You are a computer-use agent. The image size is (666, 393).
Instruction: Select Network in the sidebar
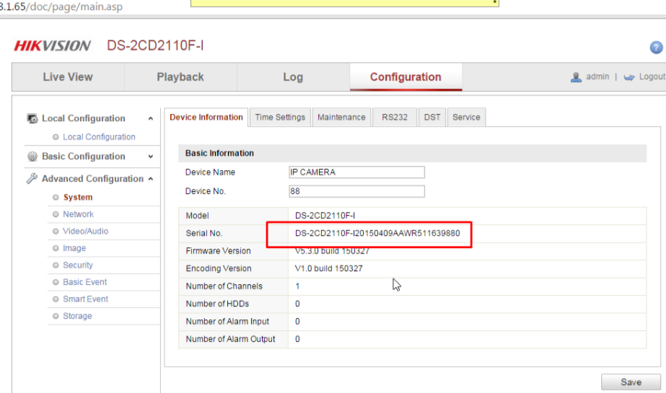tap(78, 214)
